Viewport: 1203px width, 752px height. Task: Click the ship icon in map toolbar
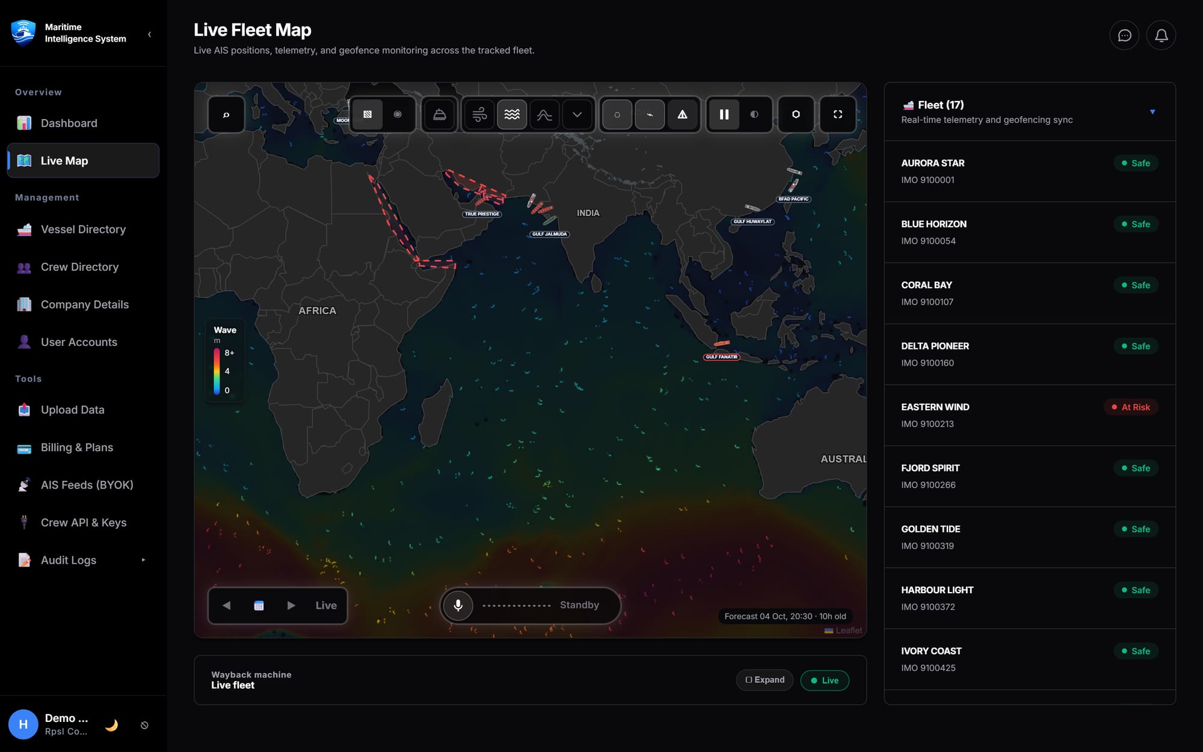coord(440,114)
